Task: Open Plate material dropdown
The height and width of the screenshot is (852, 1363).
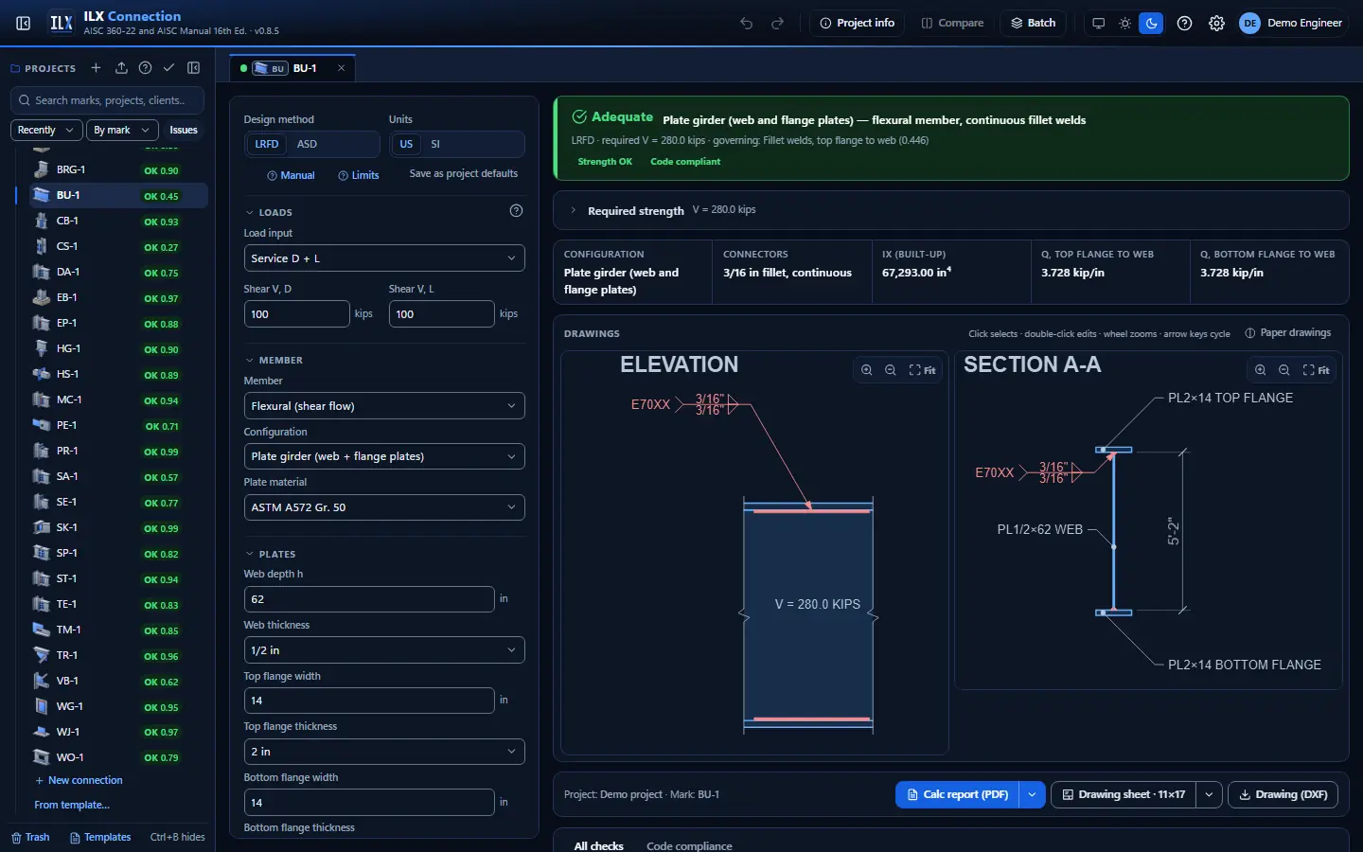Action: pyautogui.click(x=384, y=507)
